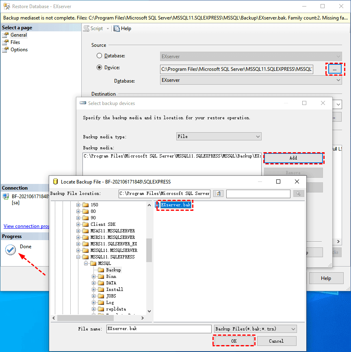
Task: Click the magnifier search icon
Action: tap(298, 194)
